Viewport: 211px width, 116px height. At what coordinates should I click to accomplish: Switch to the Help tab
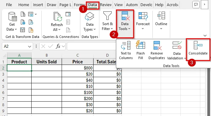click(159, 5)
